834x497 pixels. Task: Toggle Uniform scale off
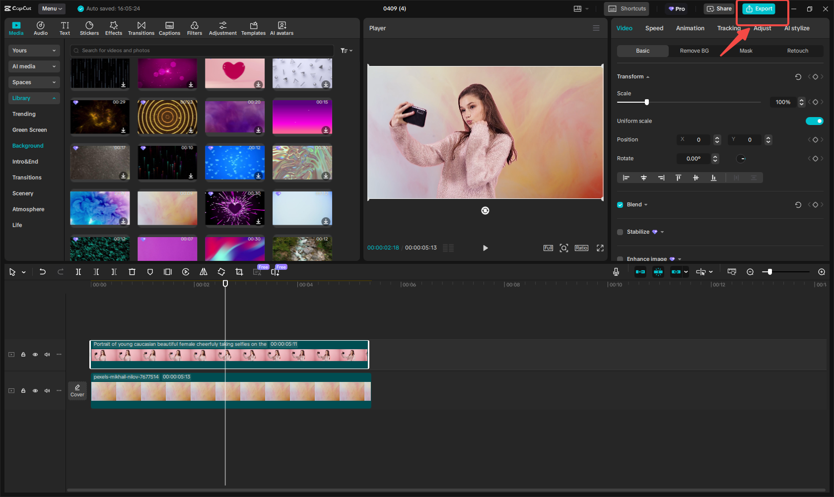(814, 121)
